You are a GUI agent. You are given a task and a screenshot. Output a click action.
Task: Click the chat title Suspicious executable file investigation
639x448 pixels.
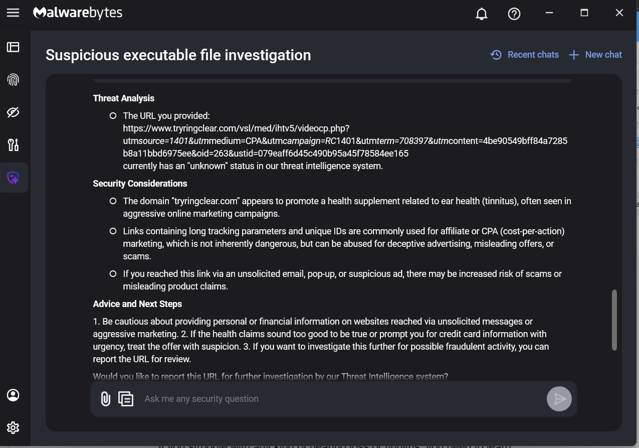[178, 55]
